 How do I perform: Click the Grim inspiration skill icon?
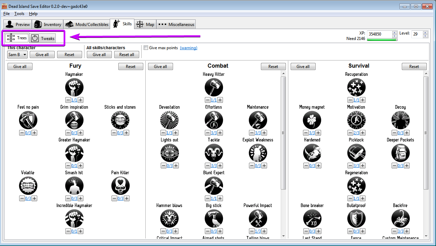(74, 120)
